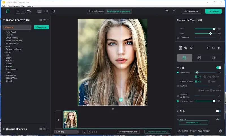The height and width of the screenshot is (136, 226).
Task: Turn off the Тон section switch
Action: 218,68
